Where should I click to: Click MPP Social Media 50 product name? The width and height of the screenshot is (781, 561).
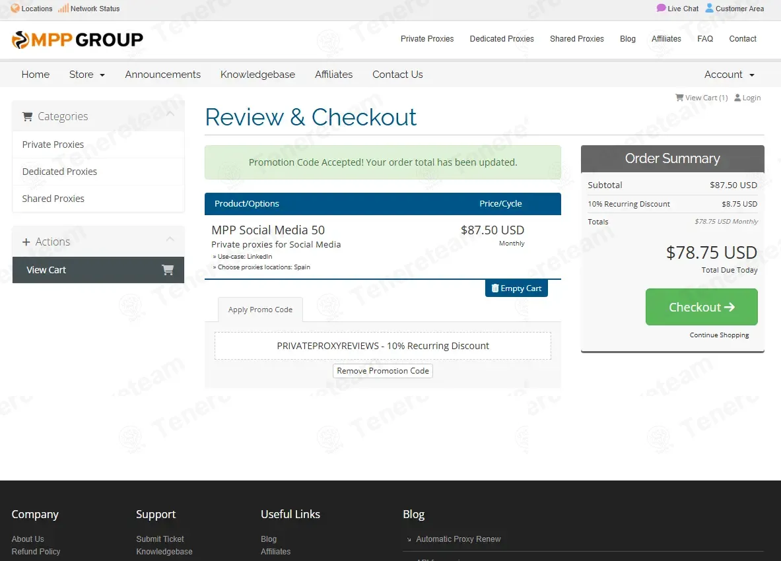point(268,230)
